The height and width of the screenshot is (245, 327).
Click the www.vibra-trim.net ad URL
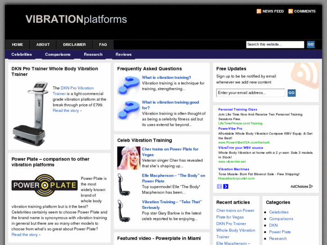pos(232,161)
